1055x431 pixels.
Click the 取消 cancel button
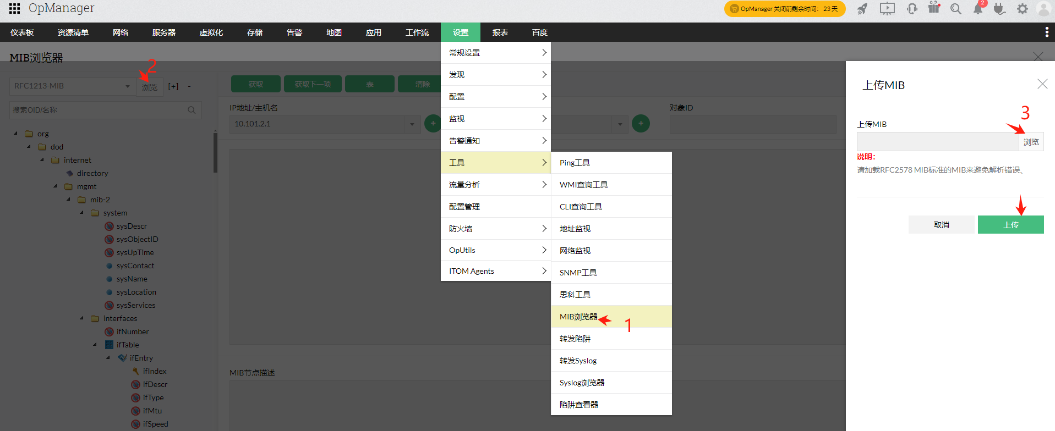click(942, 225)
